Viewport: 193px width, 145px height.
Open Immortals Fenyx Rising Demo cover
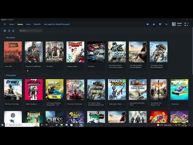(x=138, y=89)
